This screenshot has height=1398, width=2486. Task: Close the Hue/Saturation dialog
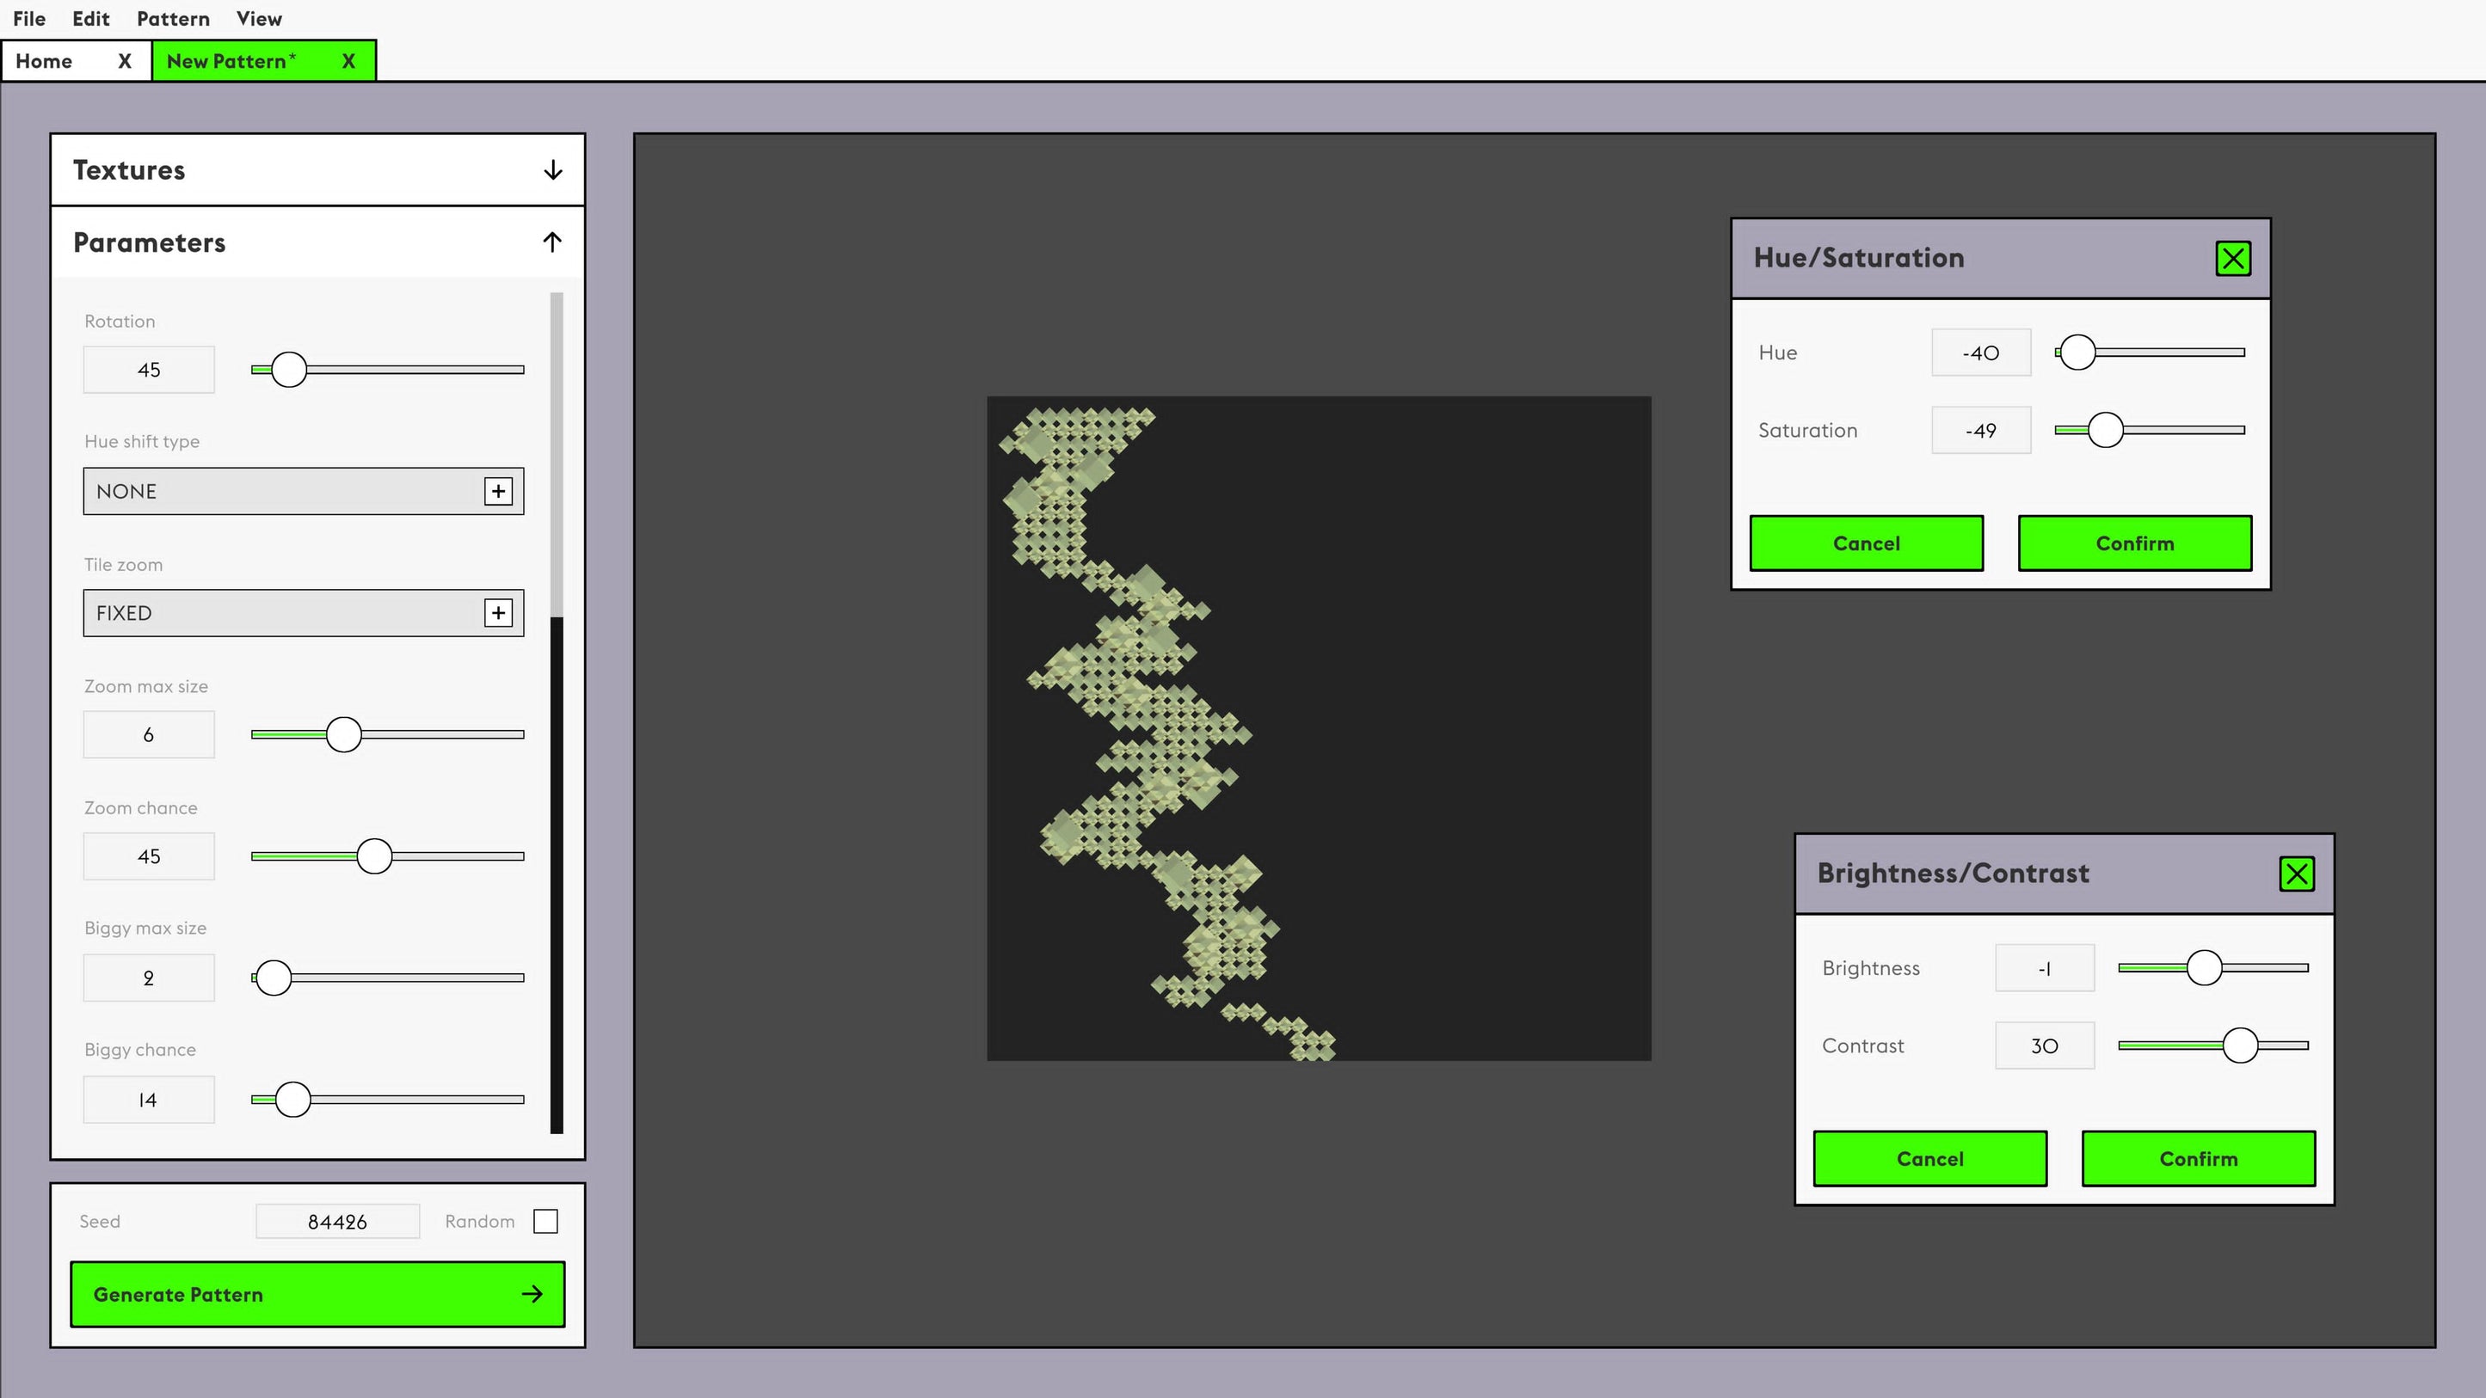(2232, 259)
